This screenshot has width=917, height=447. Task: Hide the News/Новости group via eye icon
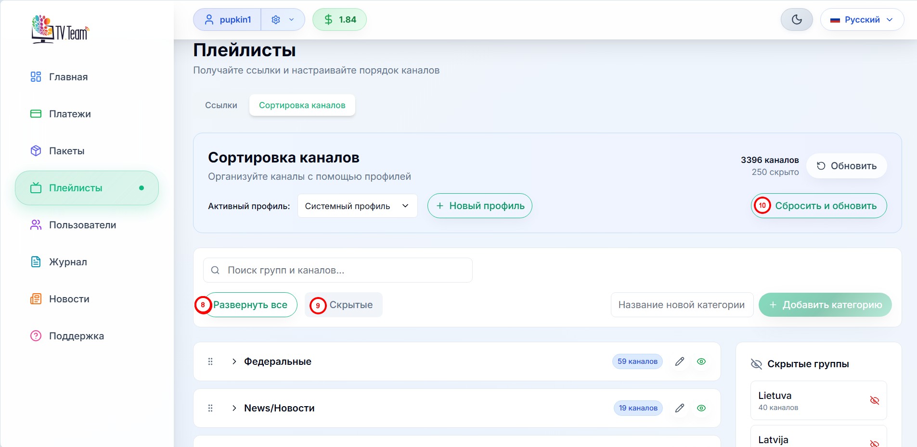(701, 408)
